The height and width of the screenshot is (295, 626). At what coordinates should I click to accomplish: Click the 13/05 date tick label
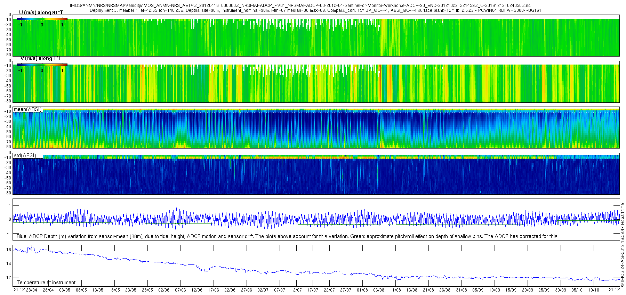[x=98, y=290]
